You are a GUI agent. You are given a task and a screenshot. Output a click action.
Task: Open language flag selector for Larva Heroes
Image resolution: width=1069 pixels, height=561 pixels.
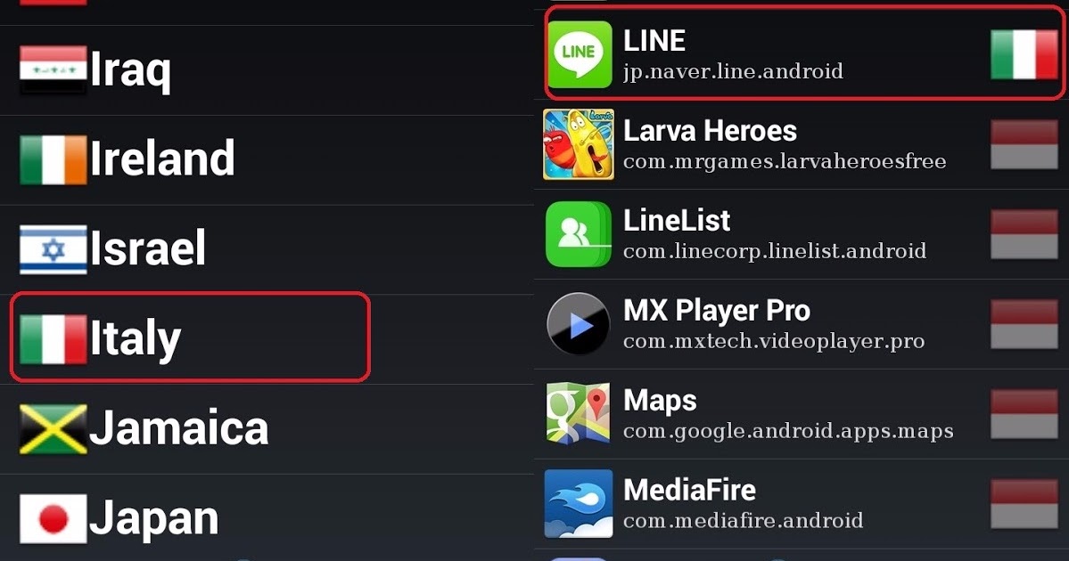click(1024, 144)
